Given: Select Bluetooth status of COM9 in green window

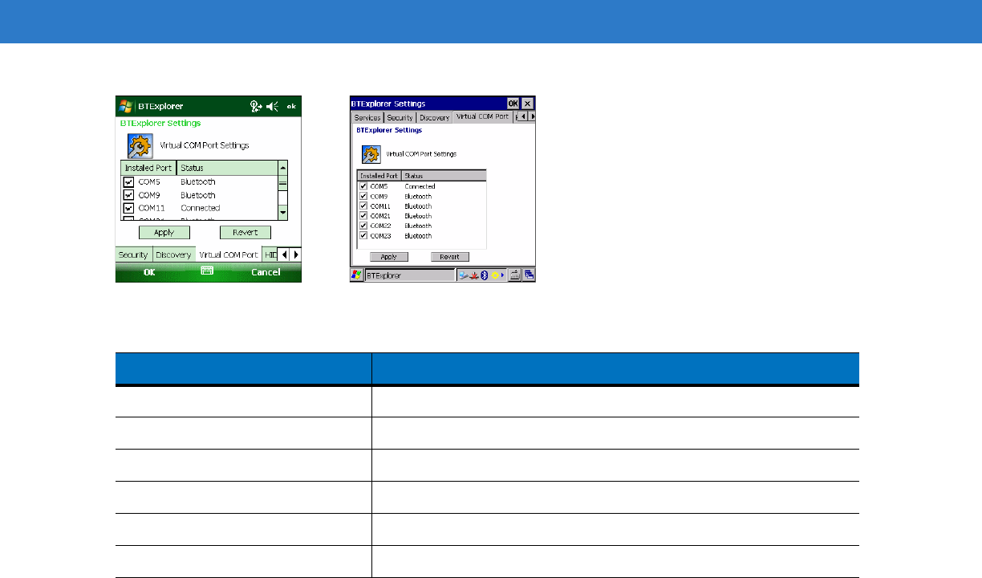Looking at the screenshot, I should click(198, 195).
